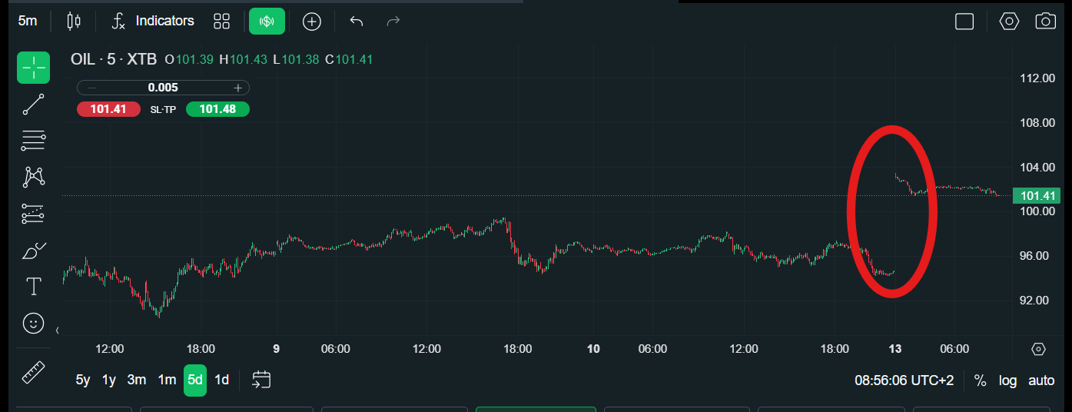1072x412 pixels.
Task: Toggle the log scale option
Action: tap(1007, 380)
